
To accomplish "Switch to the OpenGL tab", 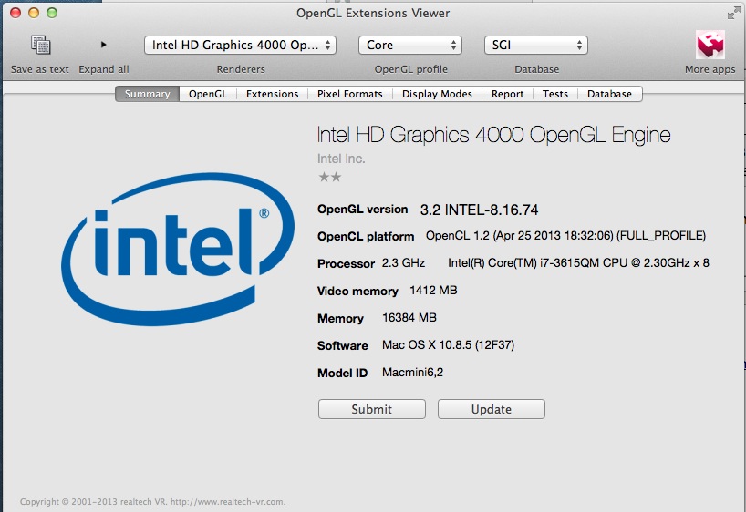I will (x=208, y=94).
